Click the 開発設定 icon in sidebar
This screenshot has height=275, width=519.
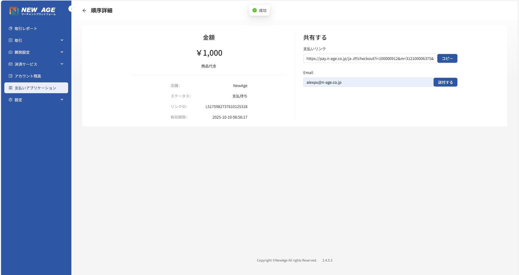coord(11,52)
